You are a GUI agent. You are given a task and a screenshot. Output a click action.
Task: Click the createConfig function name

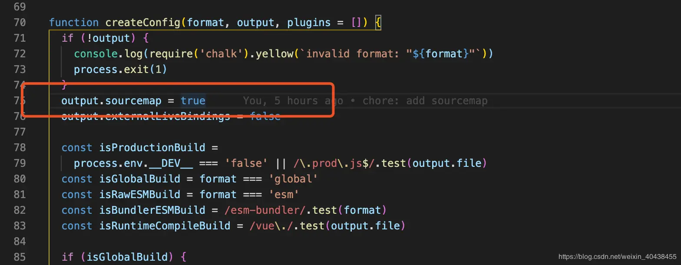click(143, 23)
